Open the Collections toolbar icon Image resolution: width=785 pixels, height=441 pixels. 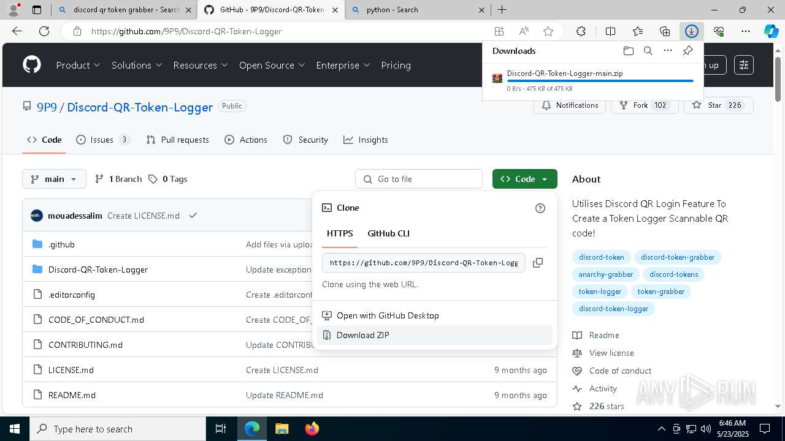665,31
